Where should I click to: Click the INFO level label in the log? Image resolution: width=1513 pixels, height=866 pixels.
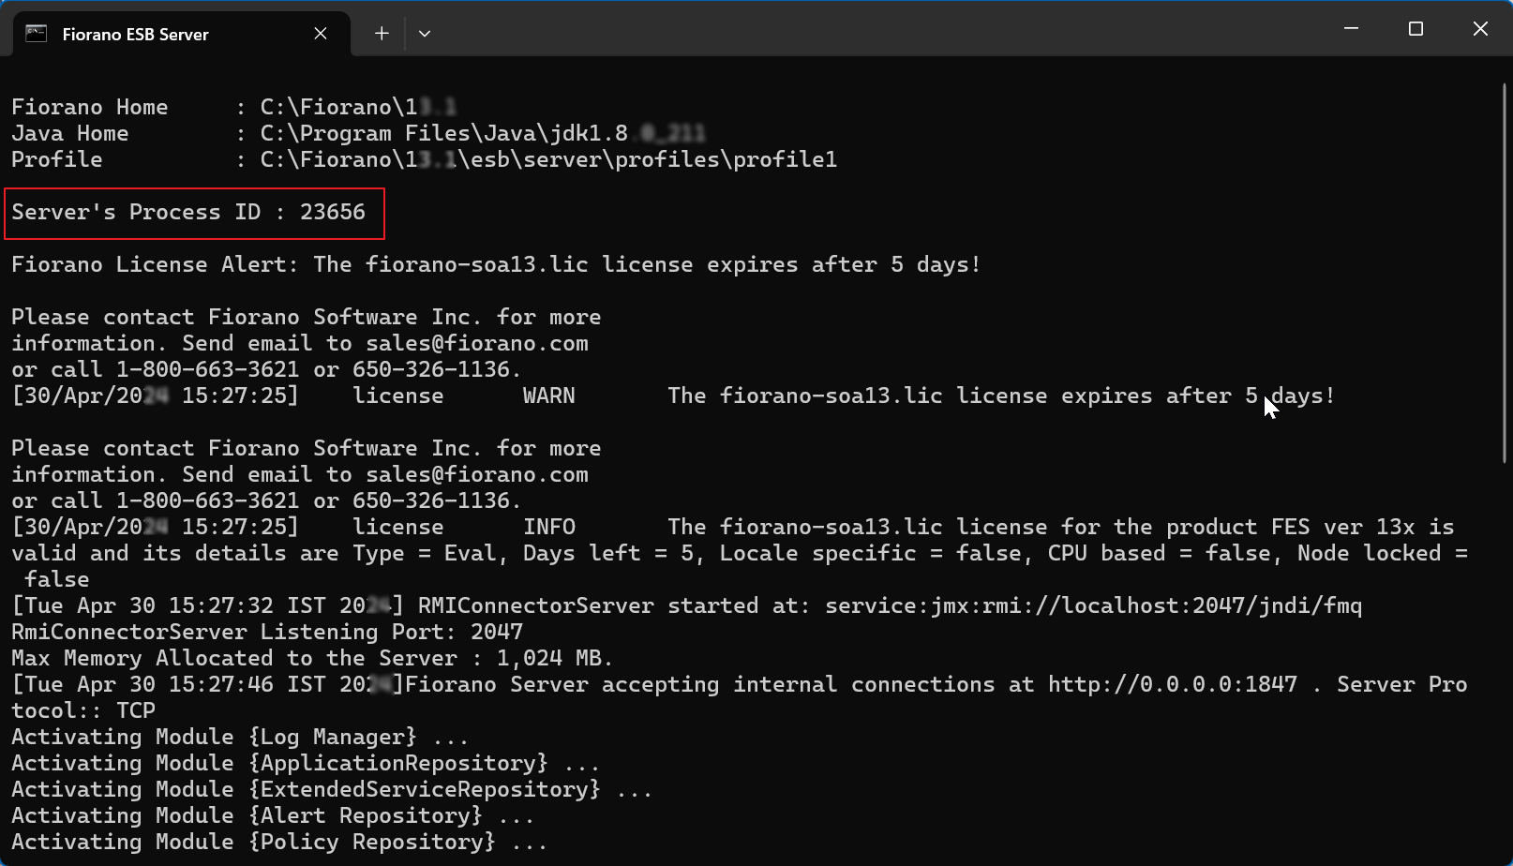pyautogui.click(x=549, y=528)
